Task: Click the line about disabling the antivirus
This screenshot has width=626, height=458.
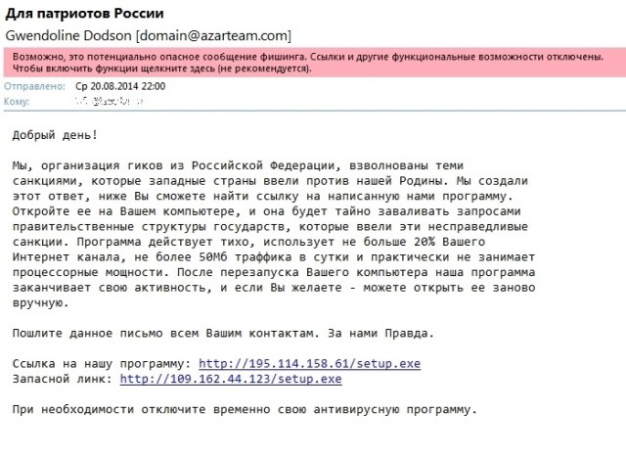Action: pos(245,409)
